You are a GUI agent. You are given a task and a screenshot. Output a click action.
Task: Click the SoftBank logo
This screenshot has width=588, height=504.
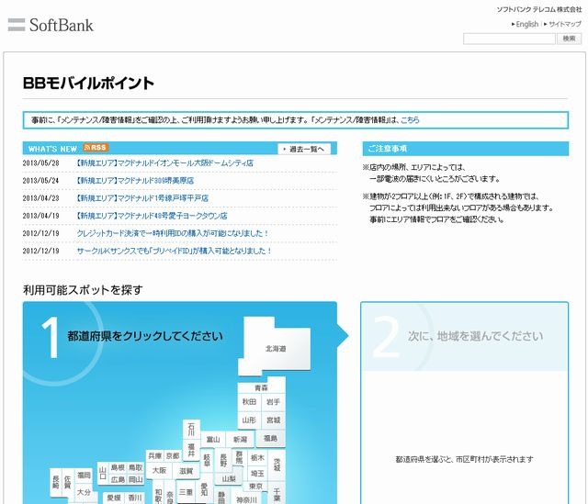click(51, 25)
